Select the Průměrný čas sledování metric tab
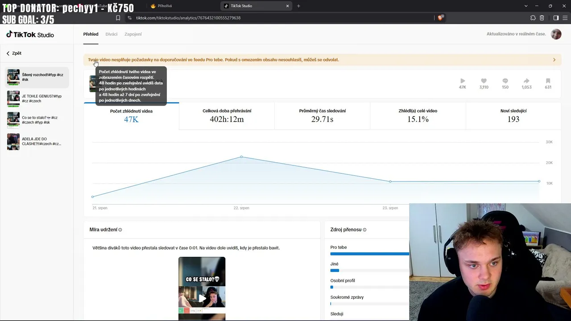Image resolution: width=571 pixels, height=321 pixels. pos(322,116)
